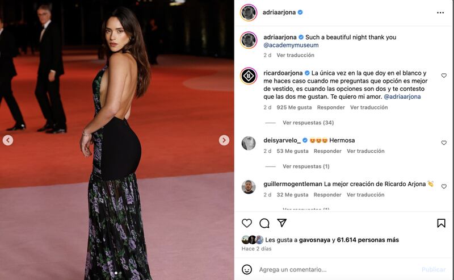Image resolution: width=454 pixels, height=280 pixels.
Task: Like guillermogentleman's comment heart
Action: (x=444, y=186)
